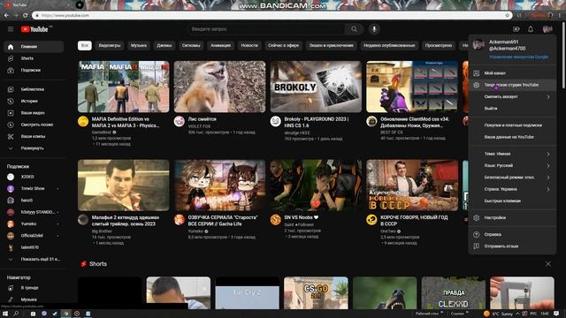Image resolution: width=566 pixels, height=318 pixels.
Task: Select the Сейчас в эфире chip
Action: point(283,46)
